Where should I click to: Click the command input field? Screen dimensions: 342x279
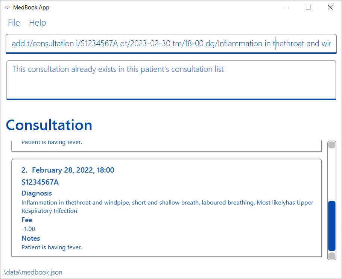point(171,44)
